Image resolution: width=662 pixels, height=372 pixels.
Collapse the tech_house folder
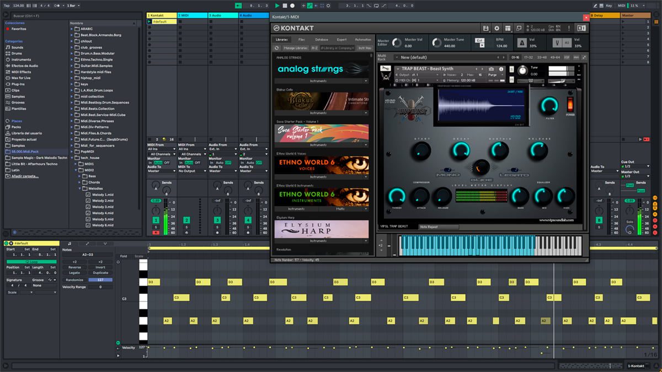tap(72, 158)
